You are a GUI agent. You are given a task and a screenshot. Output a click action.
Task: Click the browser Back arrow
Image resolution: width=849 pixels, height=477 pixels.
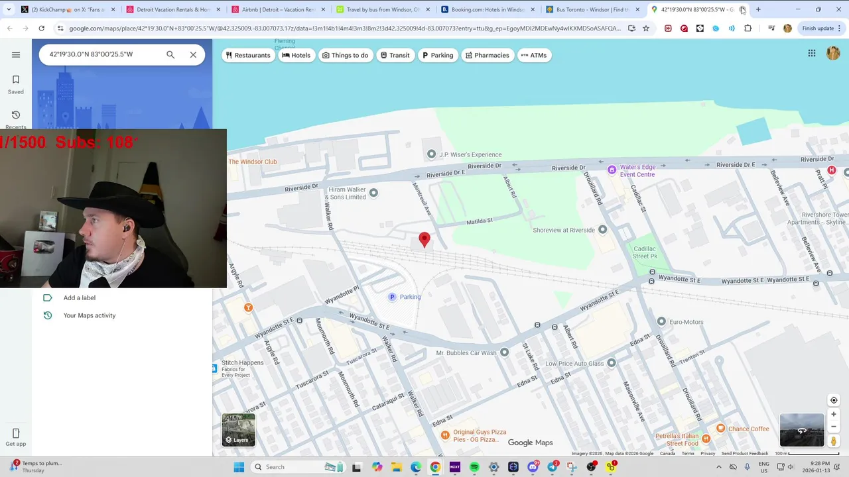coord(9,28)
